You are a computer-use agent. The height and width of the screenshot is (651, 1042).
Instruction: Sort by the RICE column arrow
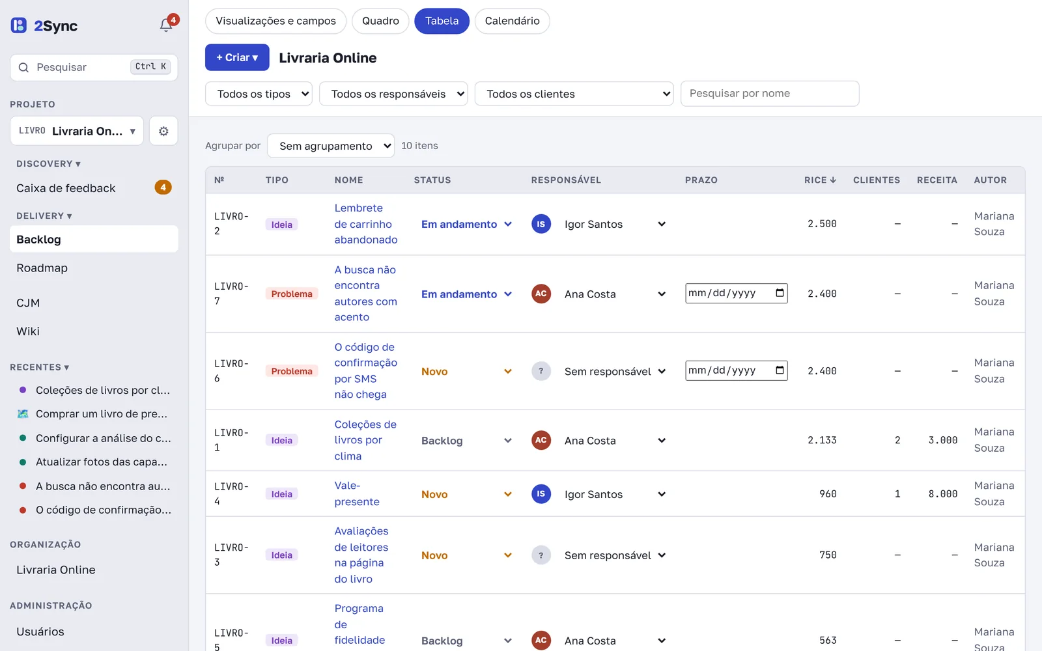[833, 180]
